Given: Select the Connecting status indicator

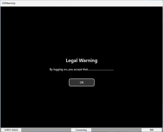Looking at the screenshot, I should point(81,130).
